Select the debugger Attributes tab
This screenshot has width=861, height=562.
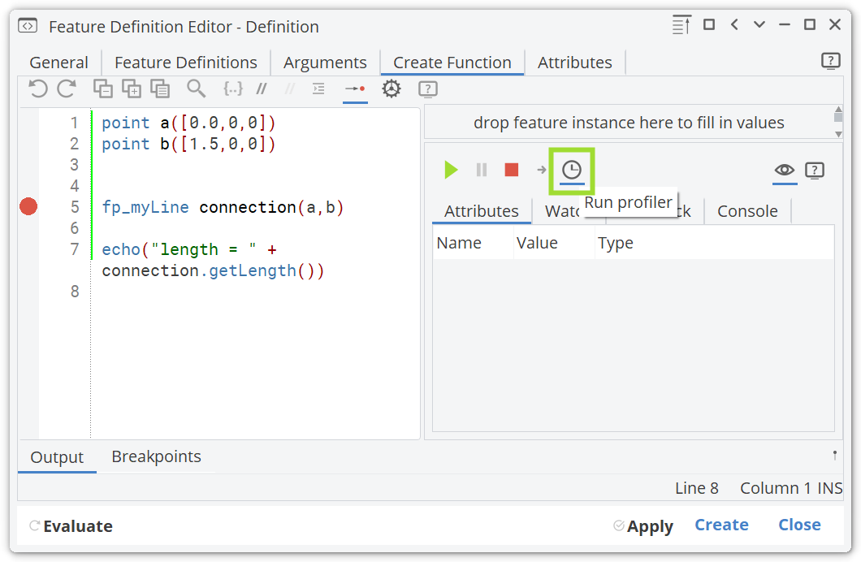pyautogui.click(x=482, y=211)
